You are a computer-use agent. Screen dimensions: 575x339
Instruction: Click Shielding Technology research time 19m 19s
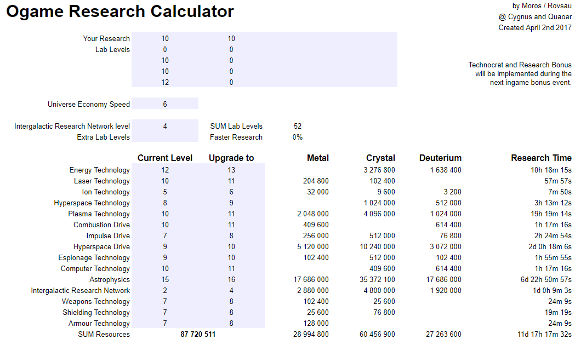coord(558,313)
